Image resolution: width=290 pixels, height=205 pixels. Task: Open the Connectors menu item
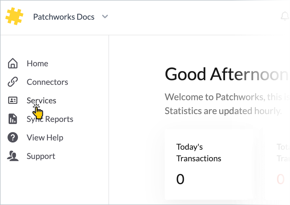[x=47, y=82]
